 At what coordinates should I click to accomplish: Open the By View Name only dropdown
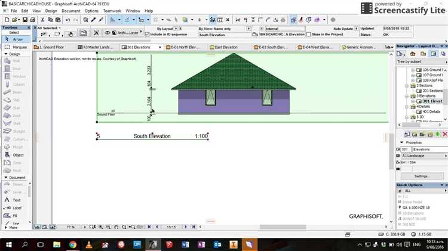248,29
